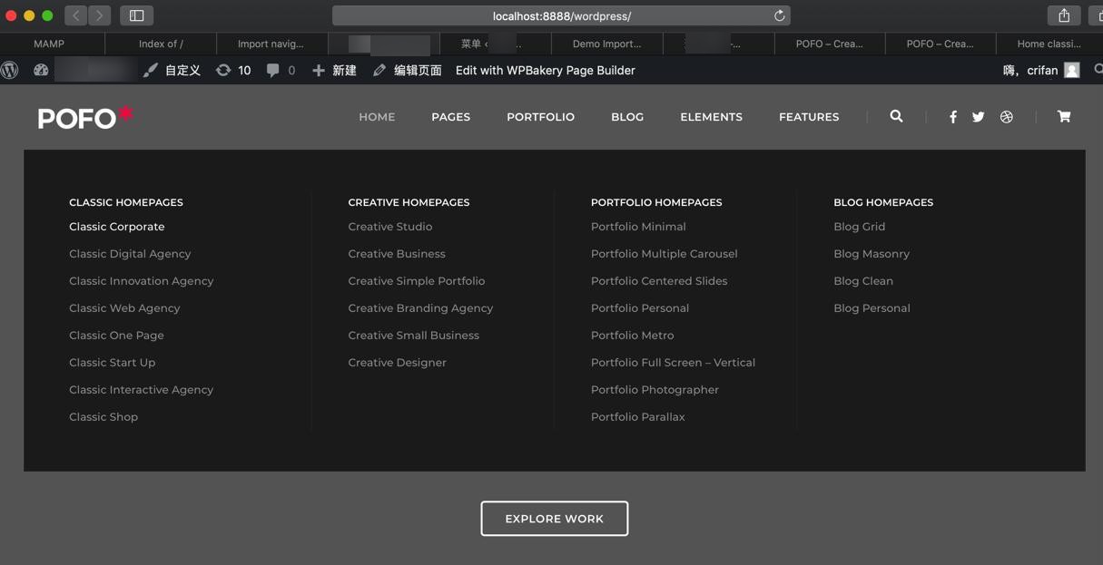Open Portfolio Minimal link
Viewport: 1103px width, 565px height.
(638, 227)
